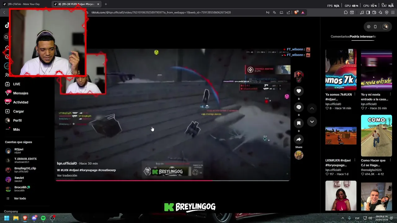Open profile avatar in the top-right pill
The width and height of the screenshot is (397, 223).
pyautogui.click(x=386, y=27)
